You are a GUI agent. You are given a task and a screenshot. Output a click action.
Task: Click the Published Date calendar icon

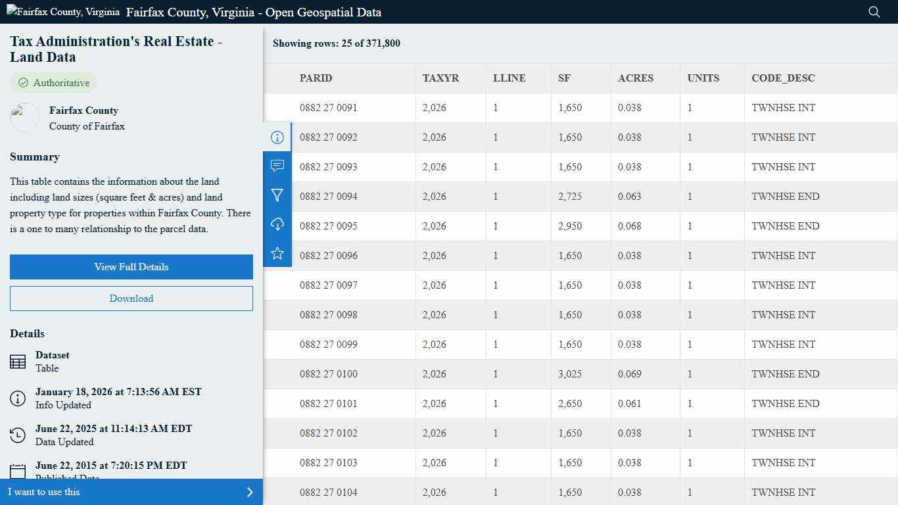18,471
